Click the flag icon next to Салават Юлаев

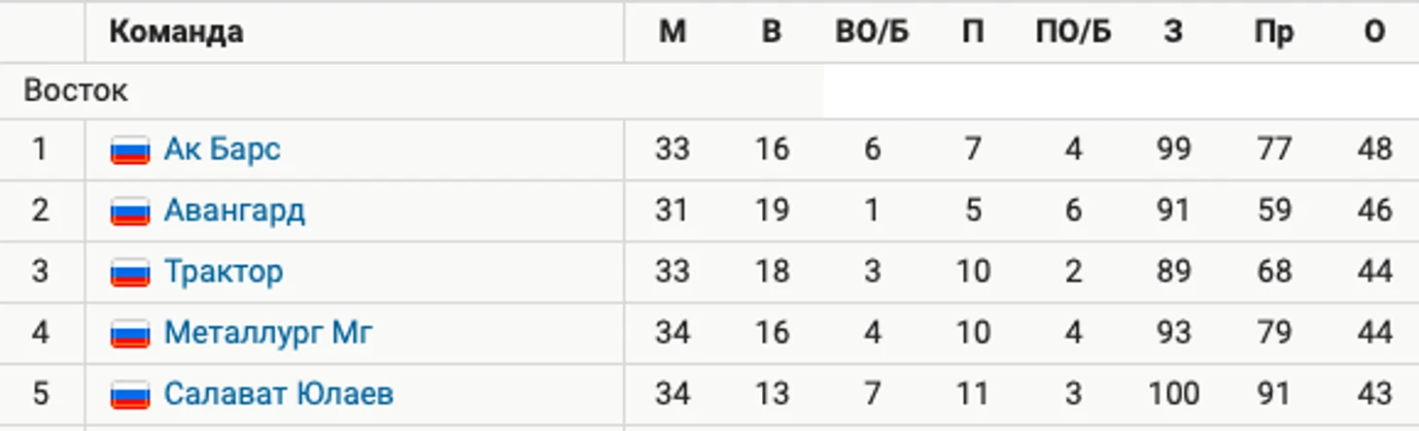coord(129,395)
